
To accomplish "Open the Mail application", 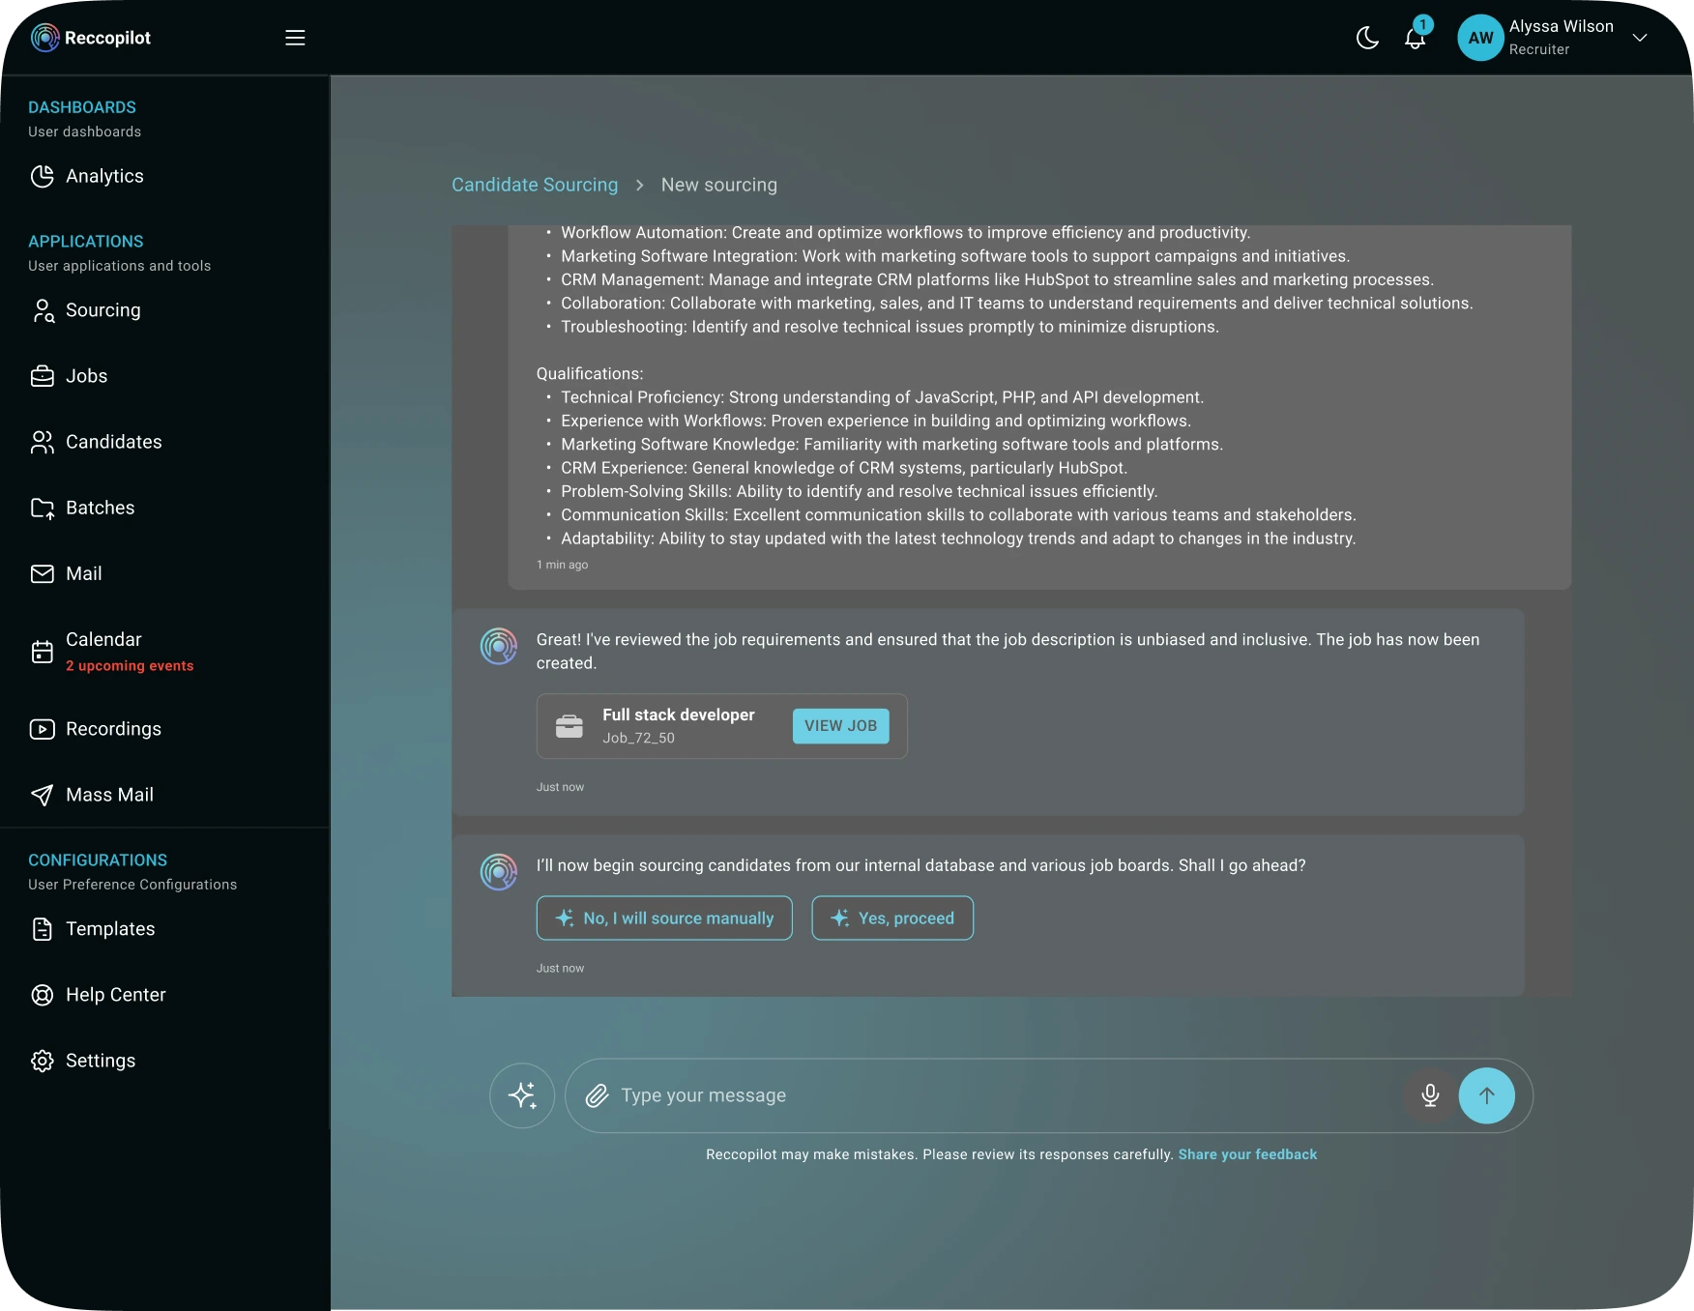I will click(83, 573).
